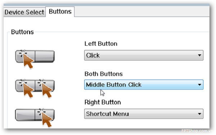Click the both buttons illustration icon
Screen dimensions: 216x135
click(x=35, y=89)
